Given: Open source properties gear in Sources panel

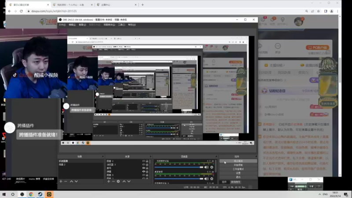Looking at the screenshot, I should tap(118, 181).
